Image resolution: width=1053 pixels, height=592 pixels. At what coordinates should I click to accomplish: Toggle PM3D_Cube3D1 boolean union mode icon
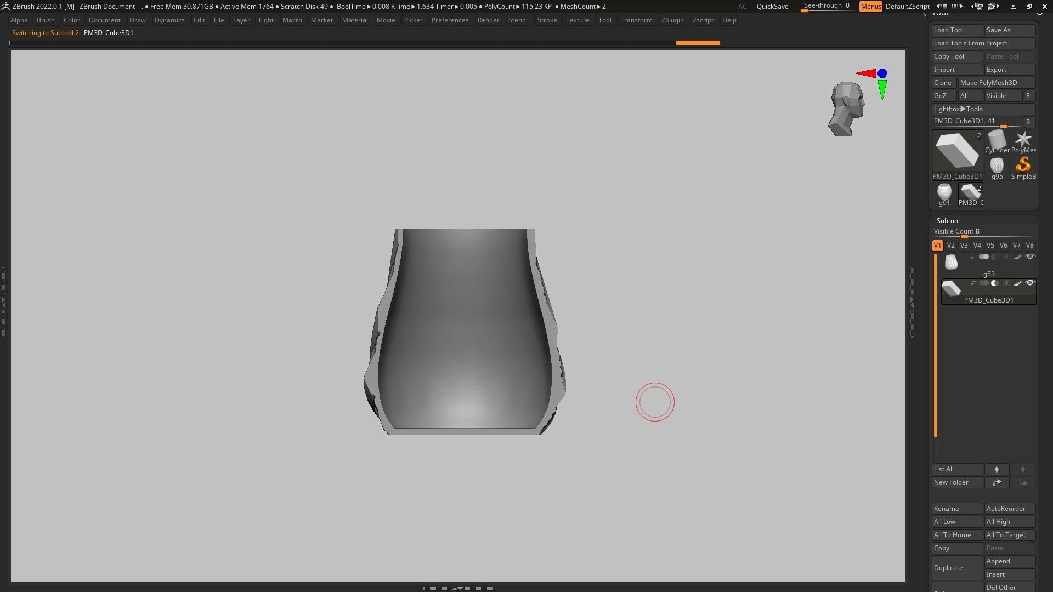point(984,283)
